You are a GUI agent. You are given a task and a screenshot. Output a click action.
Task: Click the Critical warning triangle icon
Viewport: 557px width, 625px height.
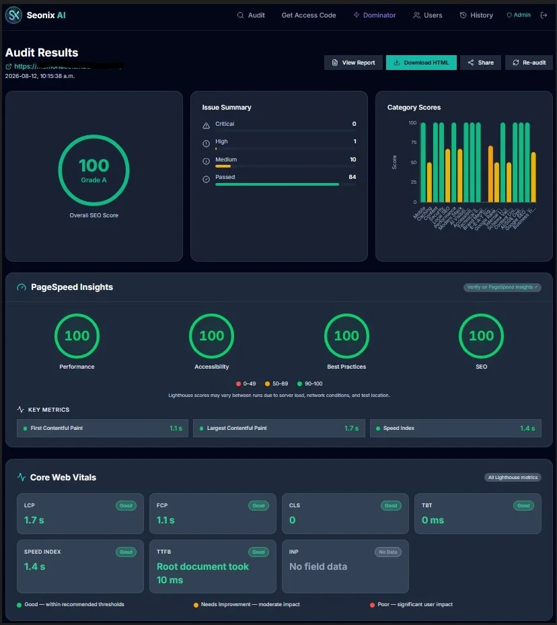[x=206, y=126]
